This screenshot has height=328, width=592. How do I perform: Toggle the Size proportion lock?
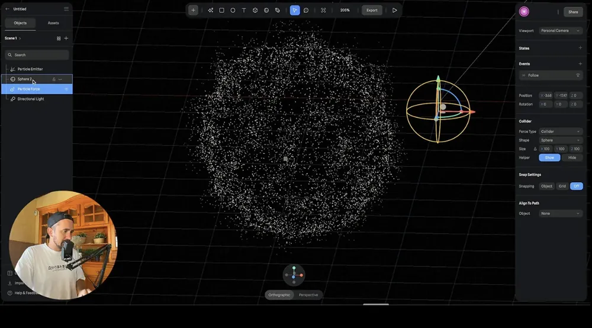(535, 149)
